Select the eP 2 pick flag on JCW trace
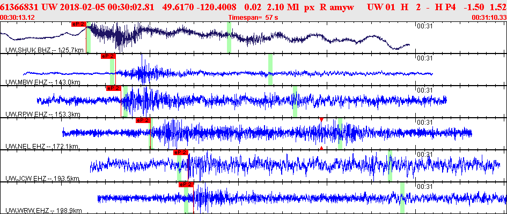Image resolution: width=507 pixels, height=214 pixels. pyautogui.click(x=181, y=152)
